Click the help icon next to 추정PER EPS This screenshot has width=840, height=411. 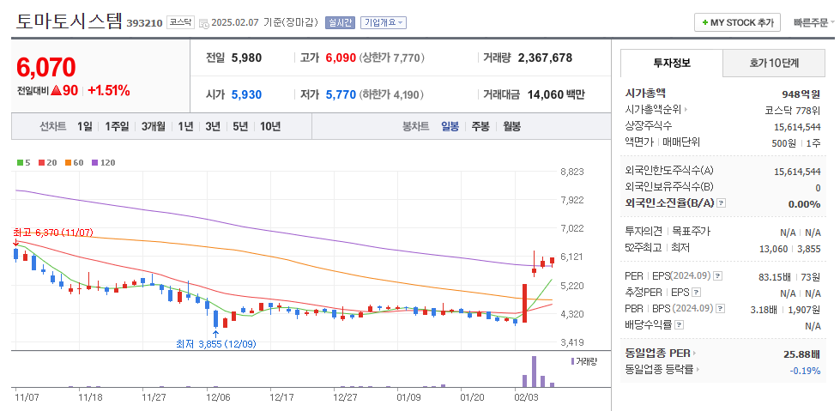pos(696,293)
